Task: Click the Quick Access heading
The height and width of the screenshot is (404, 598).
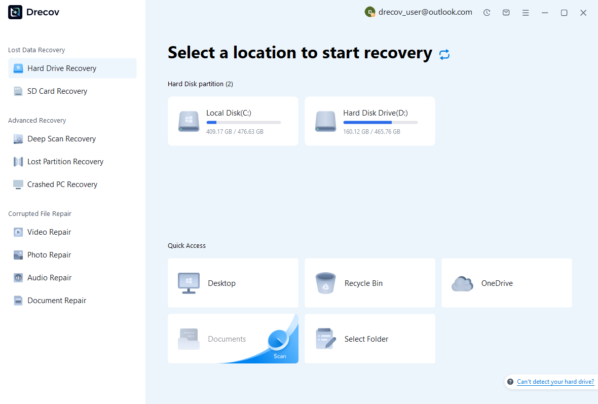Action: point(186,246)
